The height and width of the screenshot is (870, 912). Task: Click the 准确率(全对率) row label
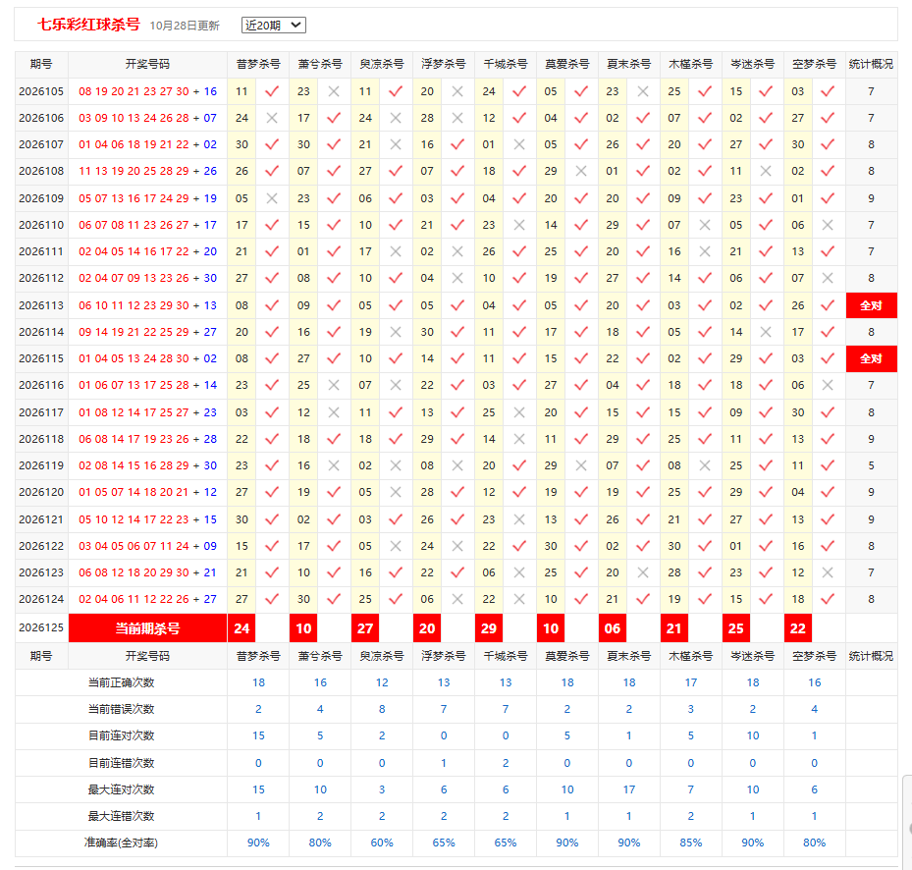point(121,843)
